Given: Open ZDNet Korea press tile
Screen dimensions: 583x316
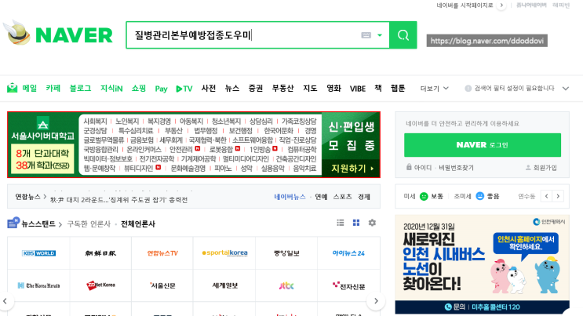Looking at the screenshot, I should pos(100,285).
